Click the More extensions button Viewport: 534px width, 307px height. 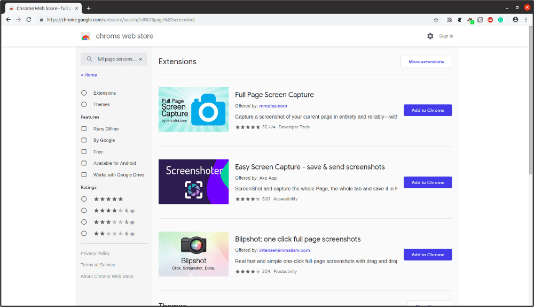pyautogui.click(x=426, y=62)
